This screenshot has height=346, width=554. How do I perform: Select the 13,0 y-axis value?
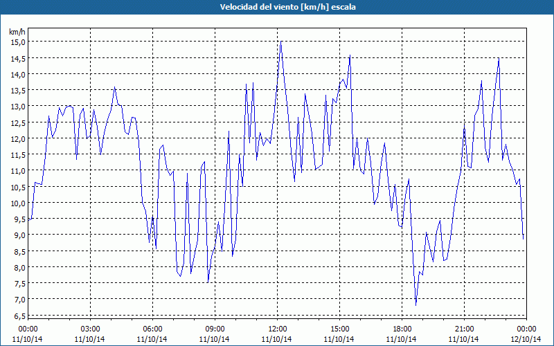click(x=18, y=107)
